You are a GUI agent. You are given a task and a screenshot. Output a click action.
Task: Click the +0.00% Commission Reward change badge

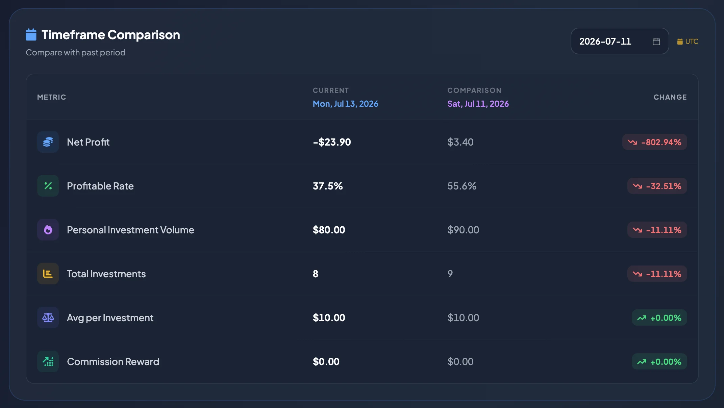pos(659,361)
